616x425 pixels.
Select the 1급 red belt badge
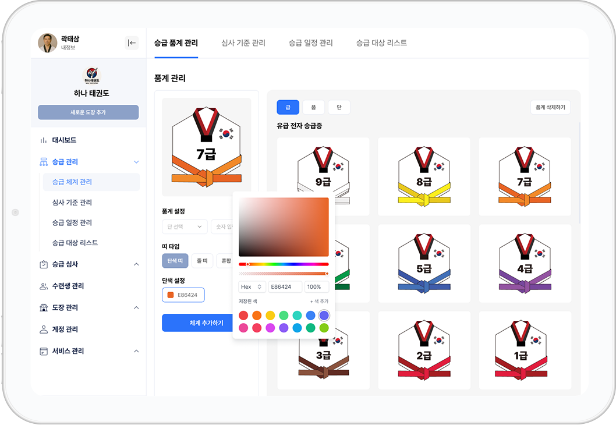click(x=525, y=350)
